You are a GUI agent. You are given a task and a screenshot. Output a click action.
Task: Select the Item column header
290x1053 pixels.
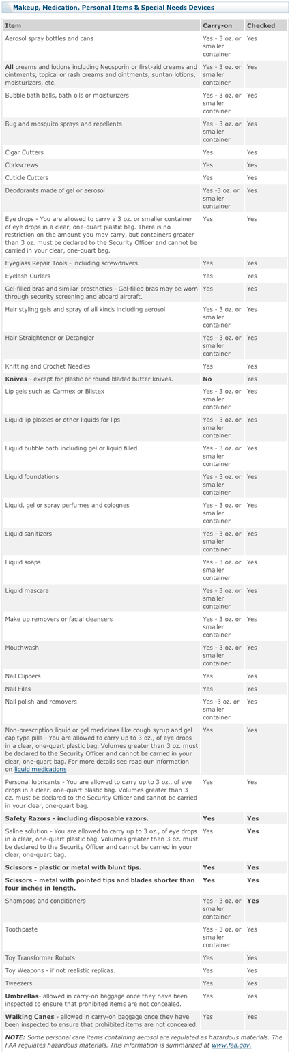[101, 25]
